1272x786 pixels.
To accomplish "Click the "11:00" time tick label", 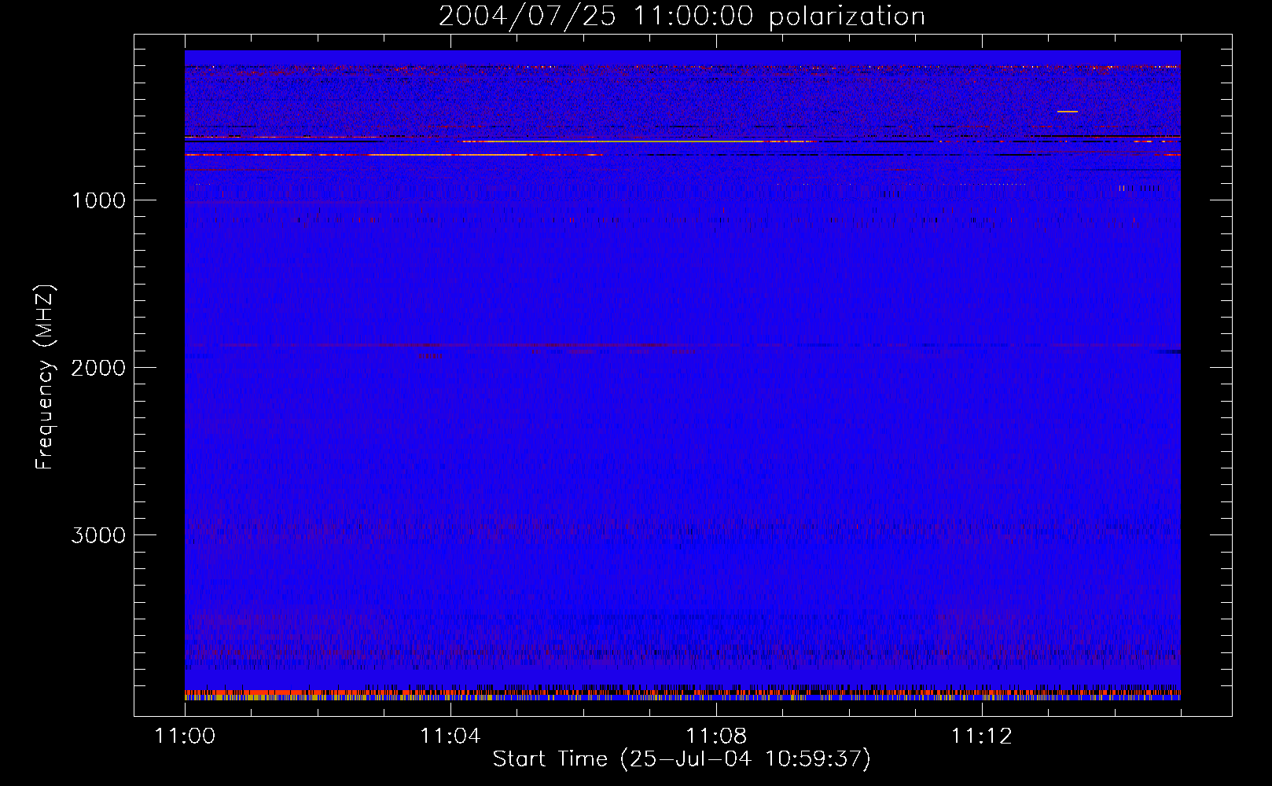I will click(185, 736).
